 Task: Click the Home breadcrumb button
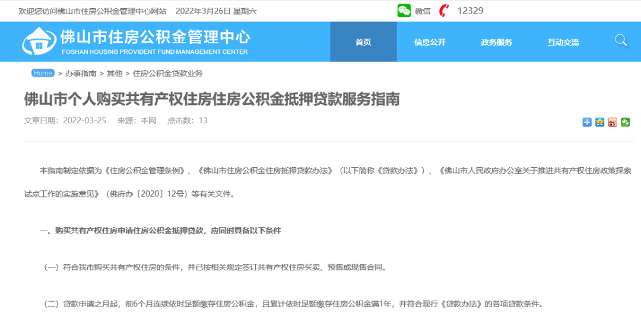pos(43,73)
